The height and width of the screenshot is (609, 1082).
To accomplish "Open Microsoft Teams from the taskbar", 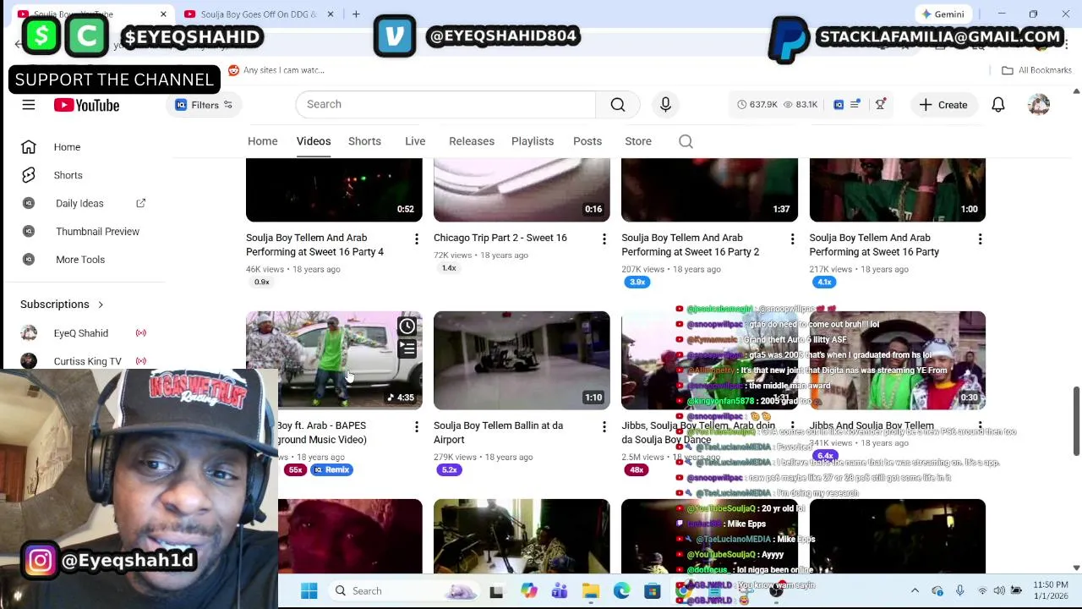I will tap(560, 591).
